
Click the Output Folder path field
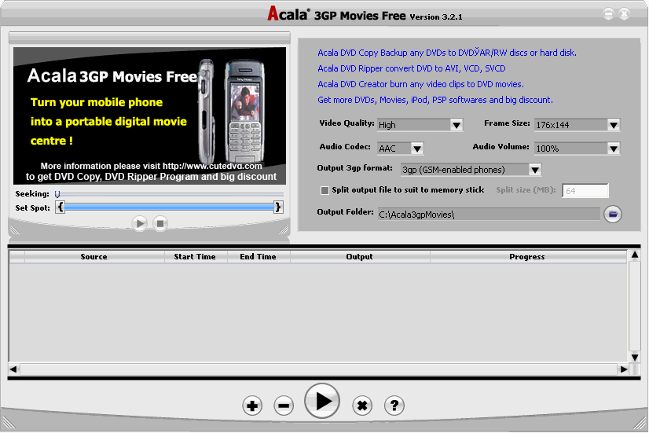(x=487, y=214)
